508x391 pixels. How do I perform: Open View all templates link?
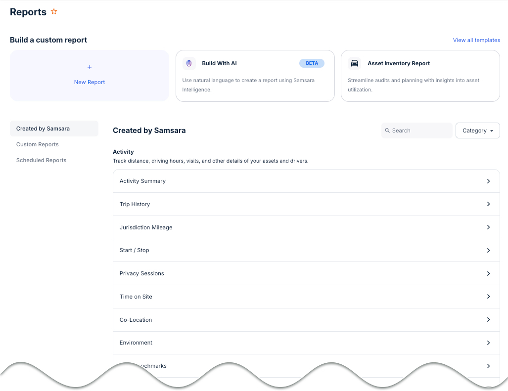click(476, 40)
